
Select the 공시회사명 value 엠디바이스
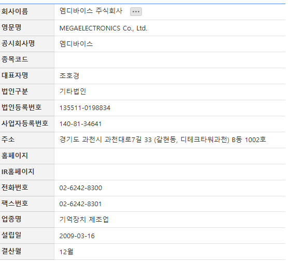76,44
